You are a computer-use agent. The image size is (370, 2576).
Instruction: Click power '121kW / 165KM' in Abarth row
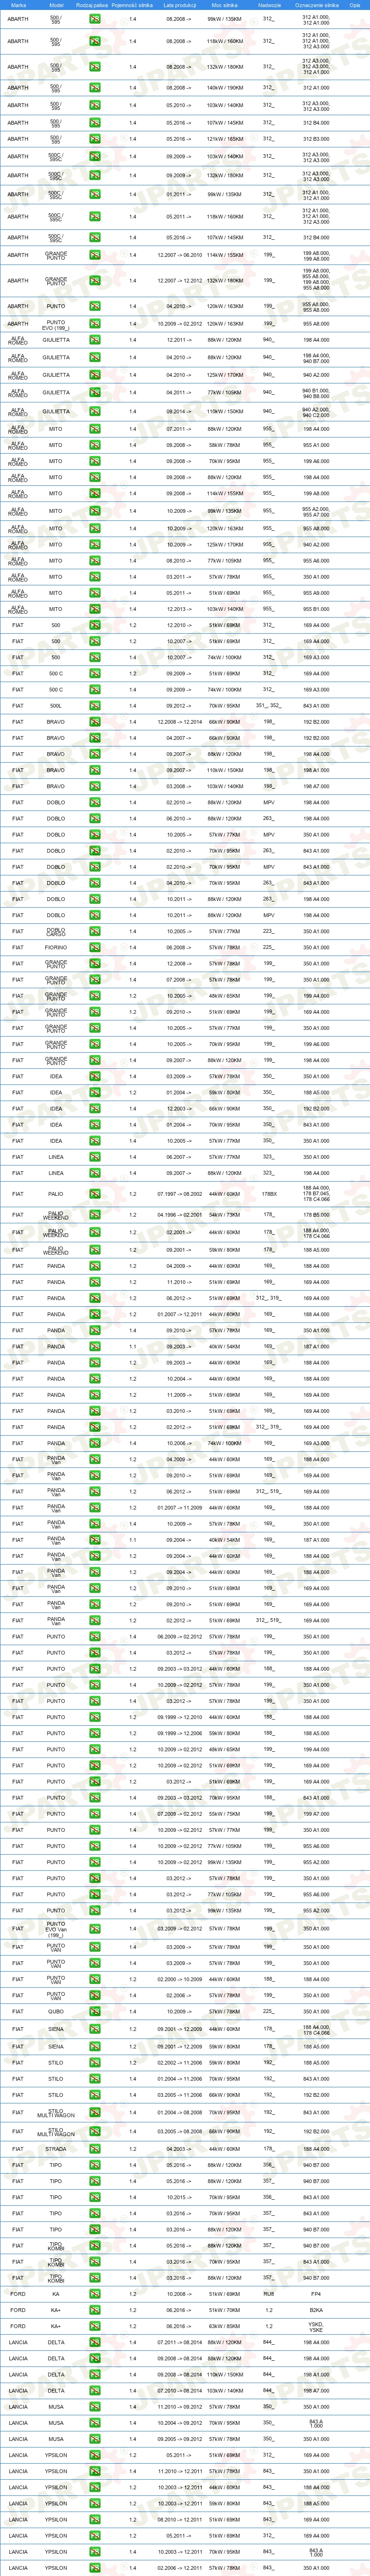click(x=224, y=139)
